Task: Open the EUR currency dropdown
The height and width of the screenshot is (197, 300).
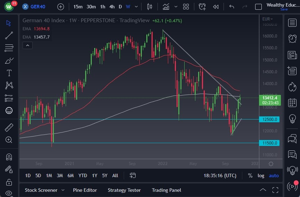Action: coord(267,19)
